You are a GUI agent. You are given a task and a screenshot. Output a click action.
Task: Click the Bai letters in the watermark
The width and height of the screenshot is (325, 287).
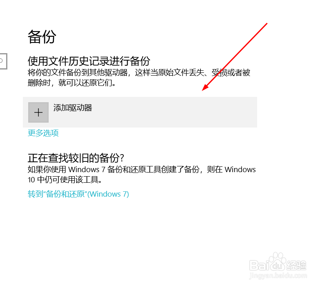coord(259,265)
